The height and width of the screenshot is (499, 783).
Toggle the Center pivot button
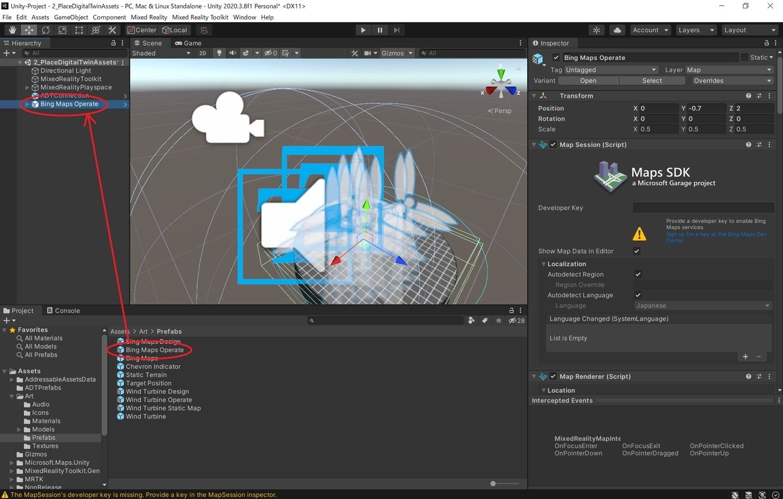pyautogui.click(x=142, y=30)
